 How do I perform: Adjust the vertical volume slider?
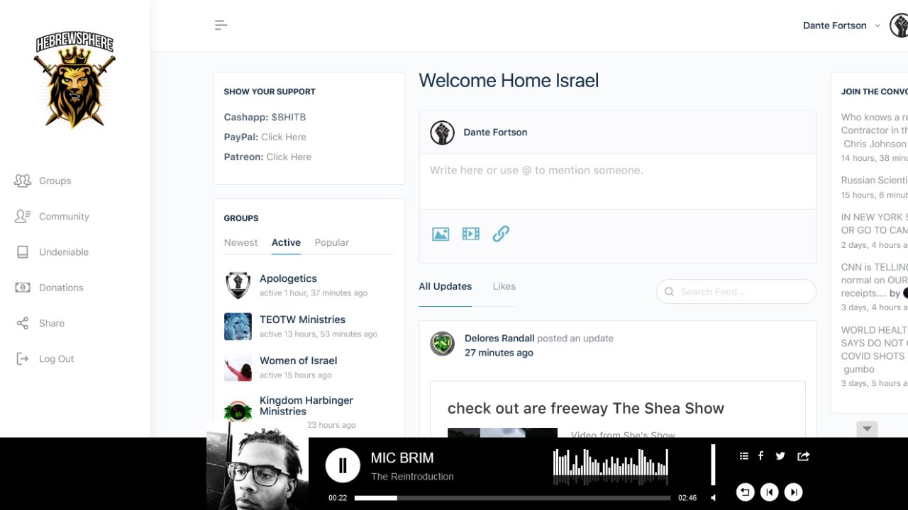713,465
